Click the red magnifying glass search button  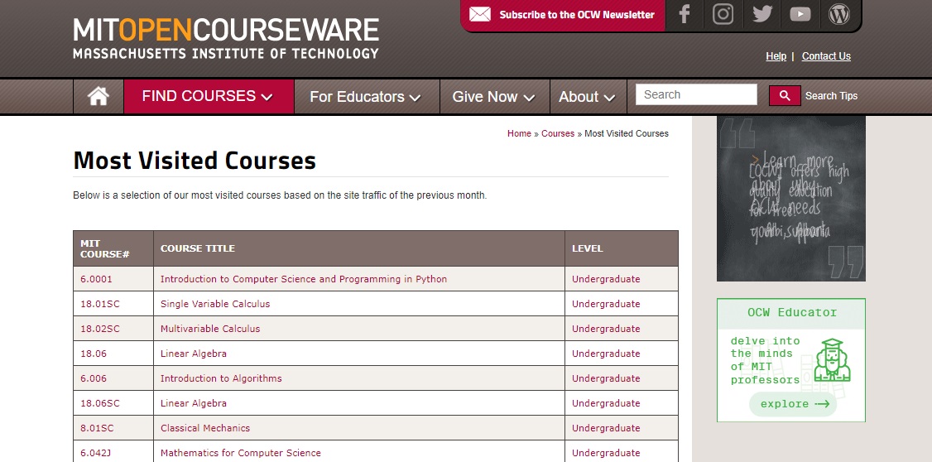[x=785, y=95]
